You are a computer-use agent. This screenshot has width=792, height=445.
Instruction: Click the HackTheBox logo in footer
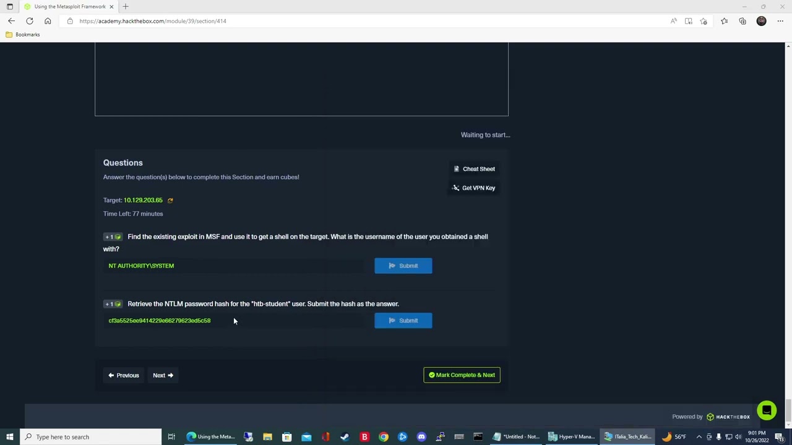729,417
